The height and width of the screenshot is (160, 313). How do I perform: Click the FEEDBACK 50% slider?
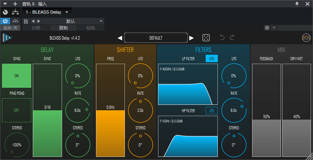[x=267, y=110]
